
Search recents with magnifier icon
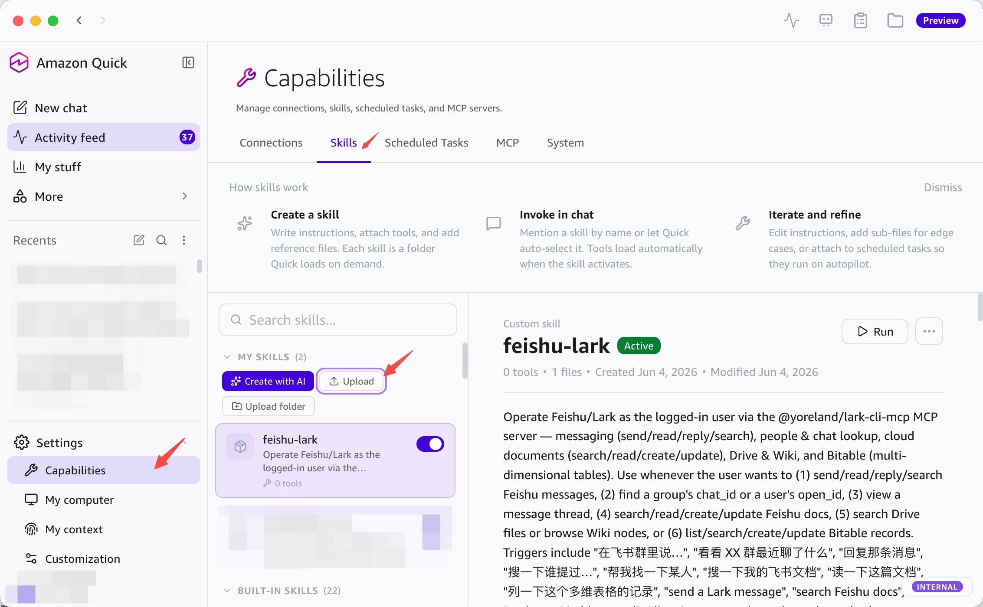[x=161, y=240]
